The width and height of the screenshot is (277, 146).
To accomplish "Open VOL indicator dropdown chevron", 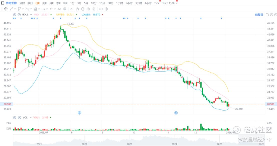I will click(x=30, y=117).
